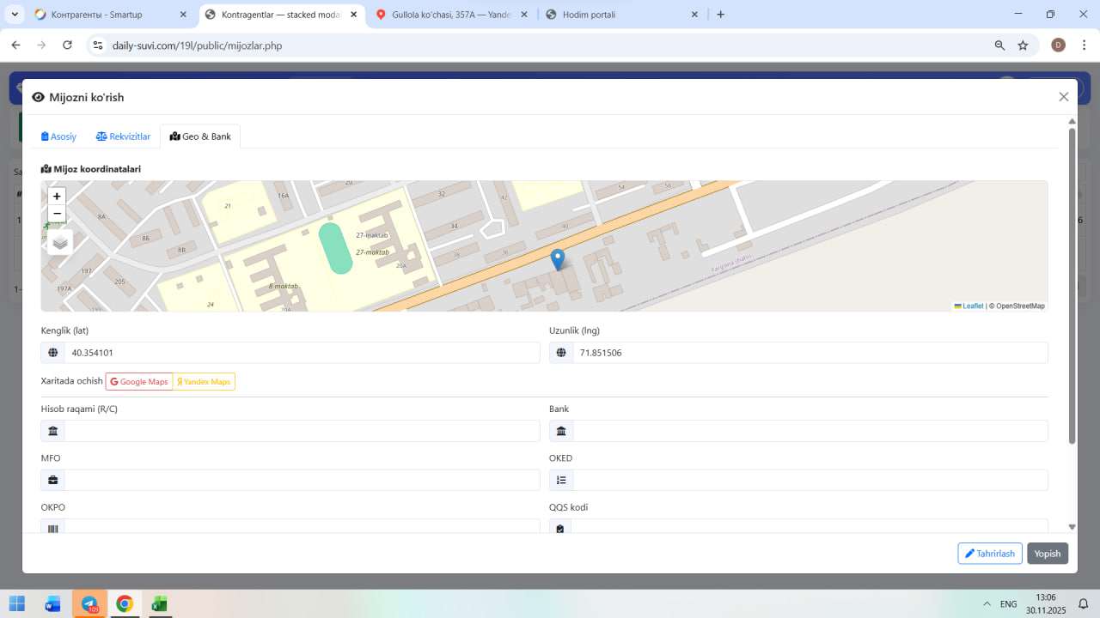The width and height of the screenshot is (1100, 618).
Task: Open Excel from the taskbar
Action: click(x=159, y=604)
